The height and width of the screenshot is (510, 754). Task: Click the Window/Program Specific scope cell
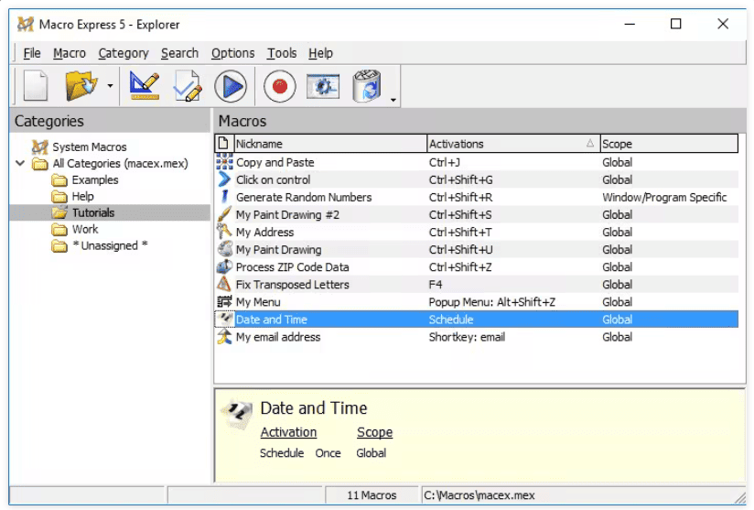pos(664,197)
